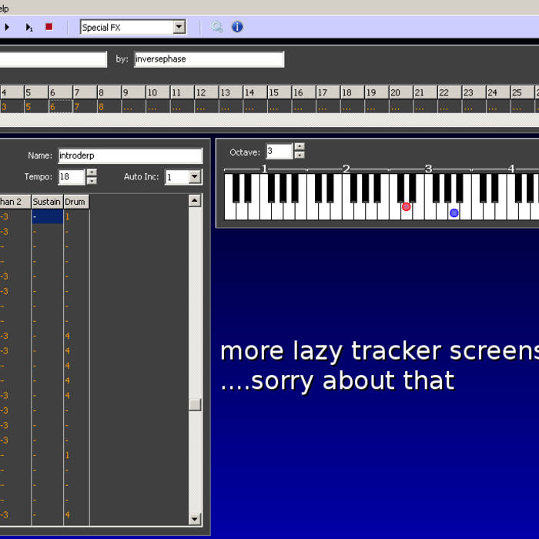Screen dimensions: 539x539
Task: Increase the Tempo with the up arrow
Action: point(92,172)
